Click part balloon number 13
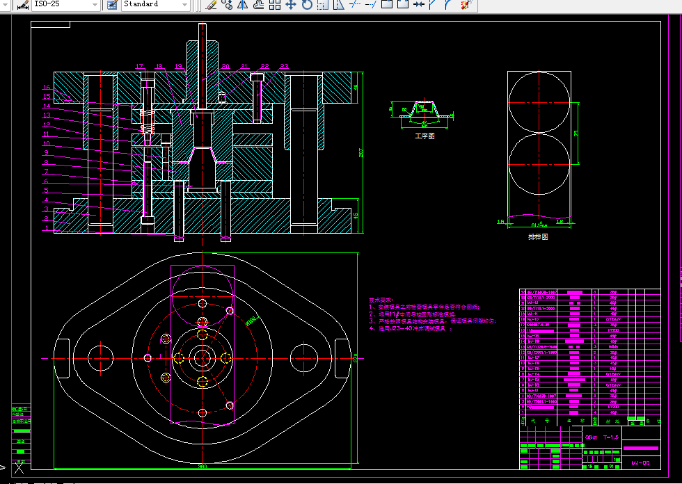The height and width of the screenshot is (484, 682). coord(47,115)
